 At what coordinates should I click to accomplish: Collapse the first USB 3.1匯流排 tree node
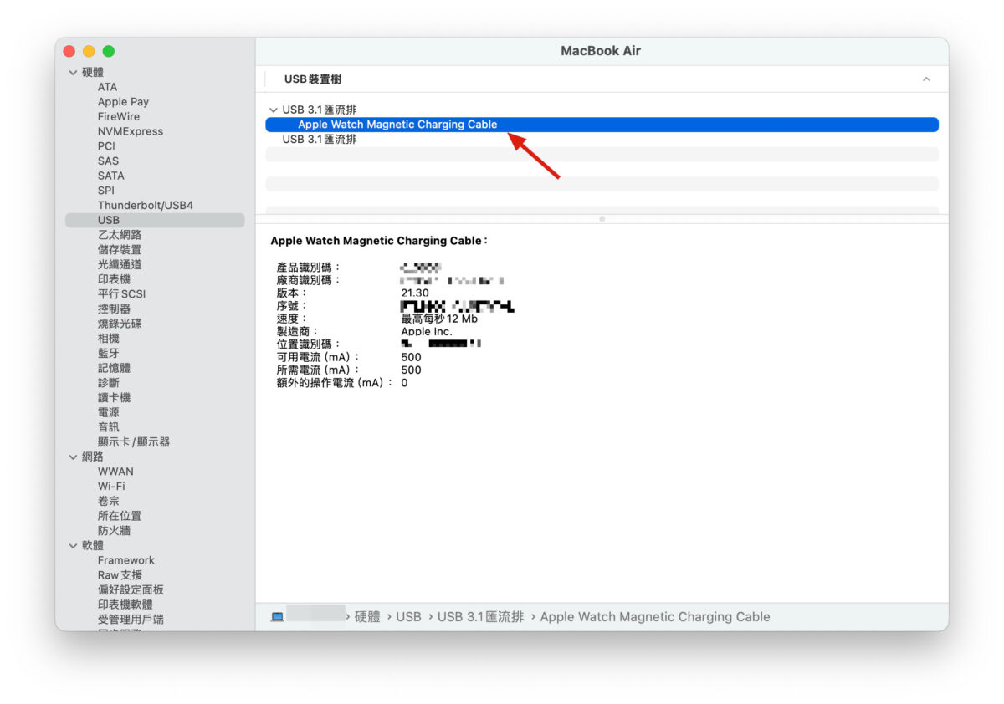tap(273, 110)
